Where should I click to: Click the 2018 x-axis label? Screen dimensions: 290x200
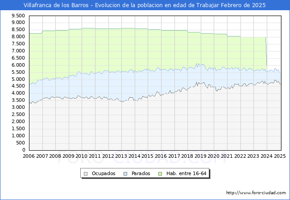point(187,156)
